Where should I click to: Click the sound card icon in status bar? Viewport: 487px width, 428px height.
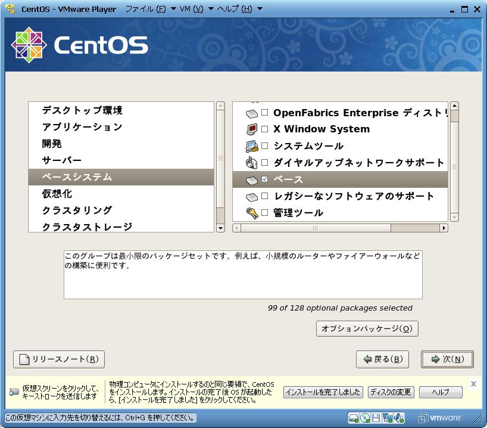(399, 417)
